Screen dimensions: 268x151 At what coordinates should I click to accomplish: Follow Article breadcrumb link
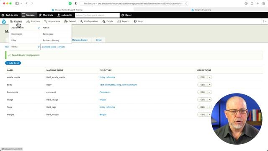coord(62,47)
